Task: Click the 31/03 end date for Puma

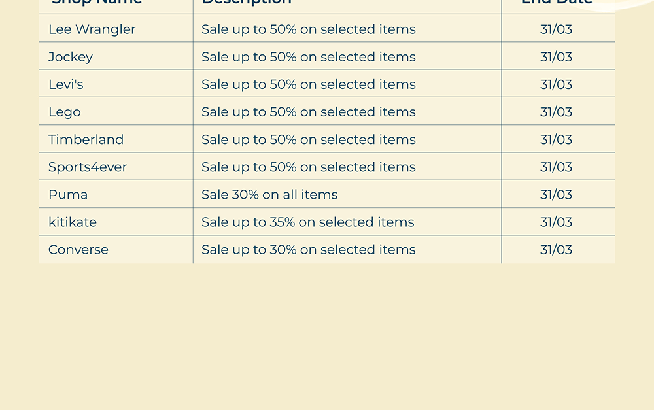Action: [556, 194]
